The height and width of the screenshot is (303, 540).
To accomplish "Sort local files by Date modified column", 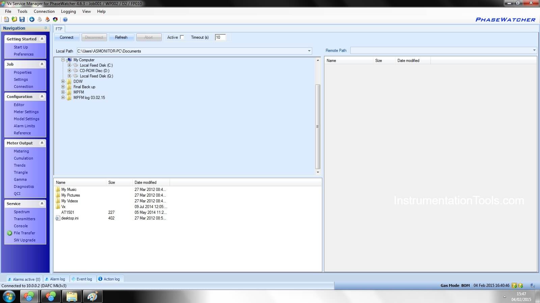I will click(x=151, y=182).
